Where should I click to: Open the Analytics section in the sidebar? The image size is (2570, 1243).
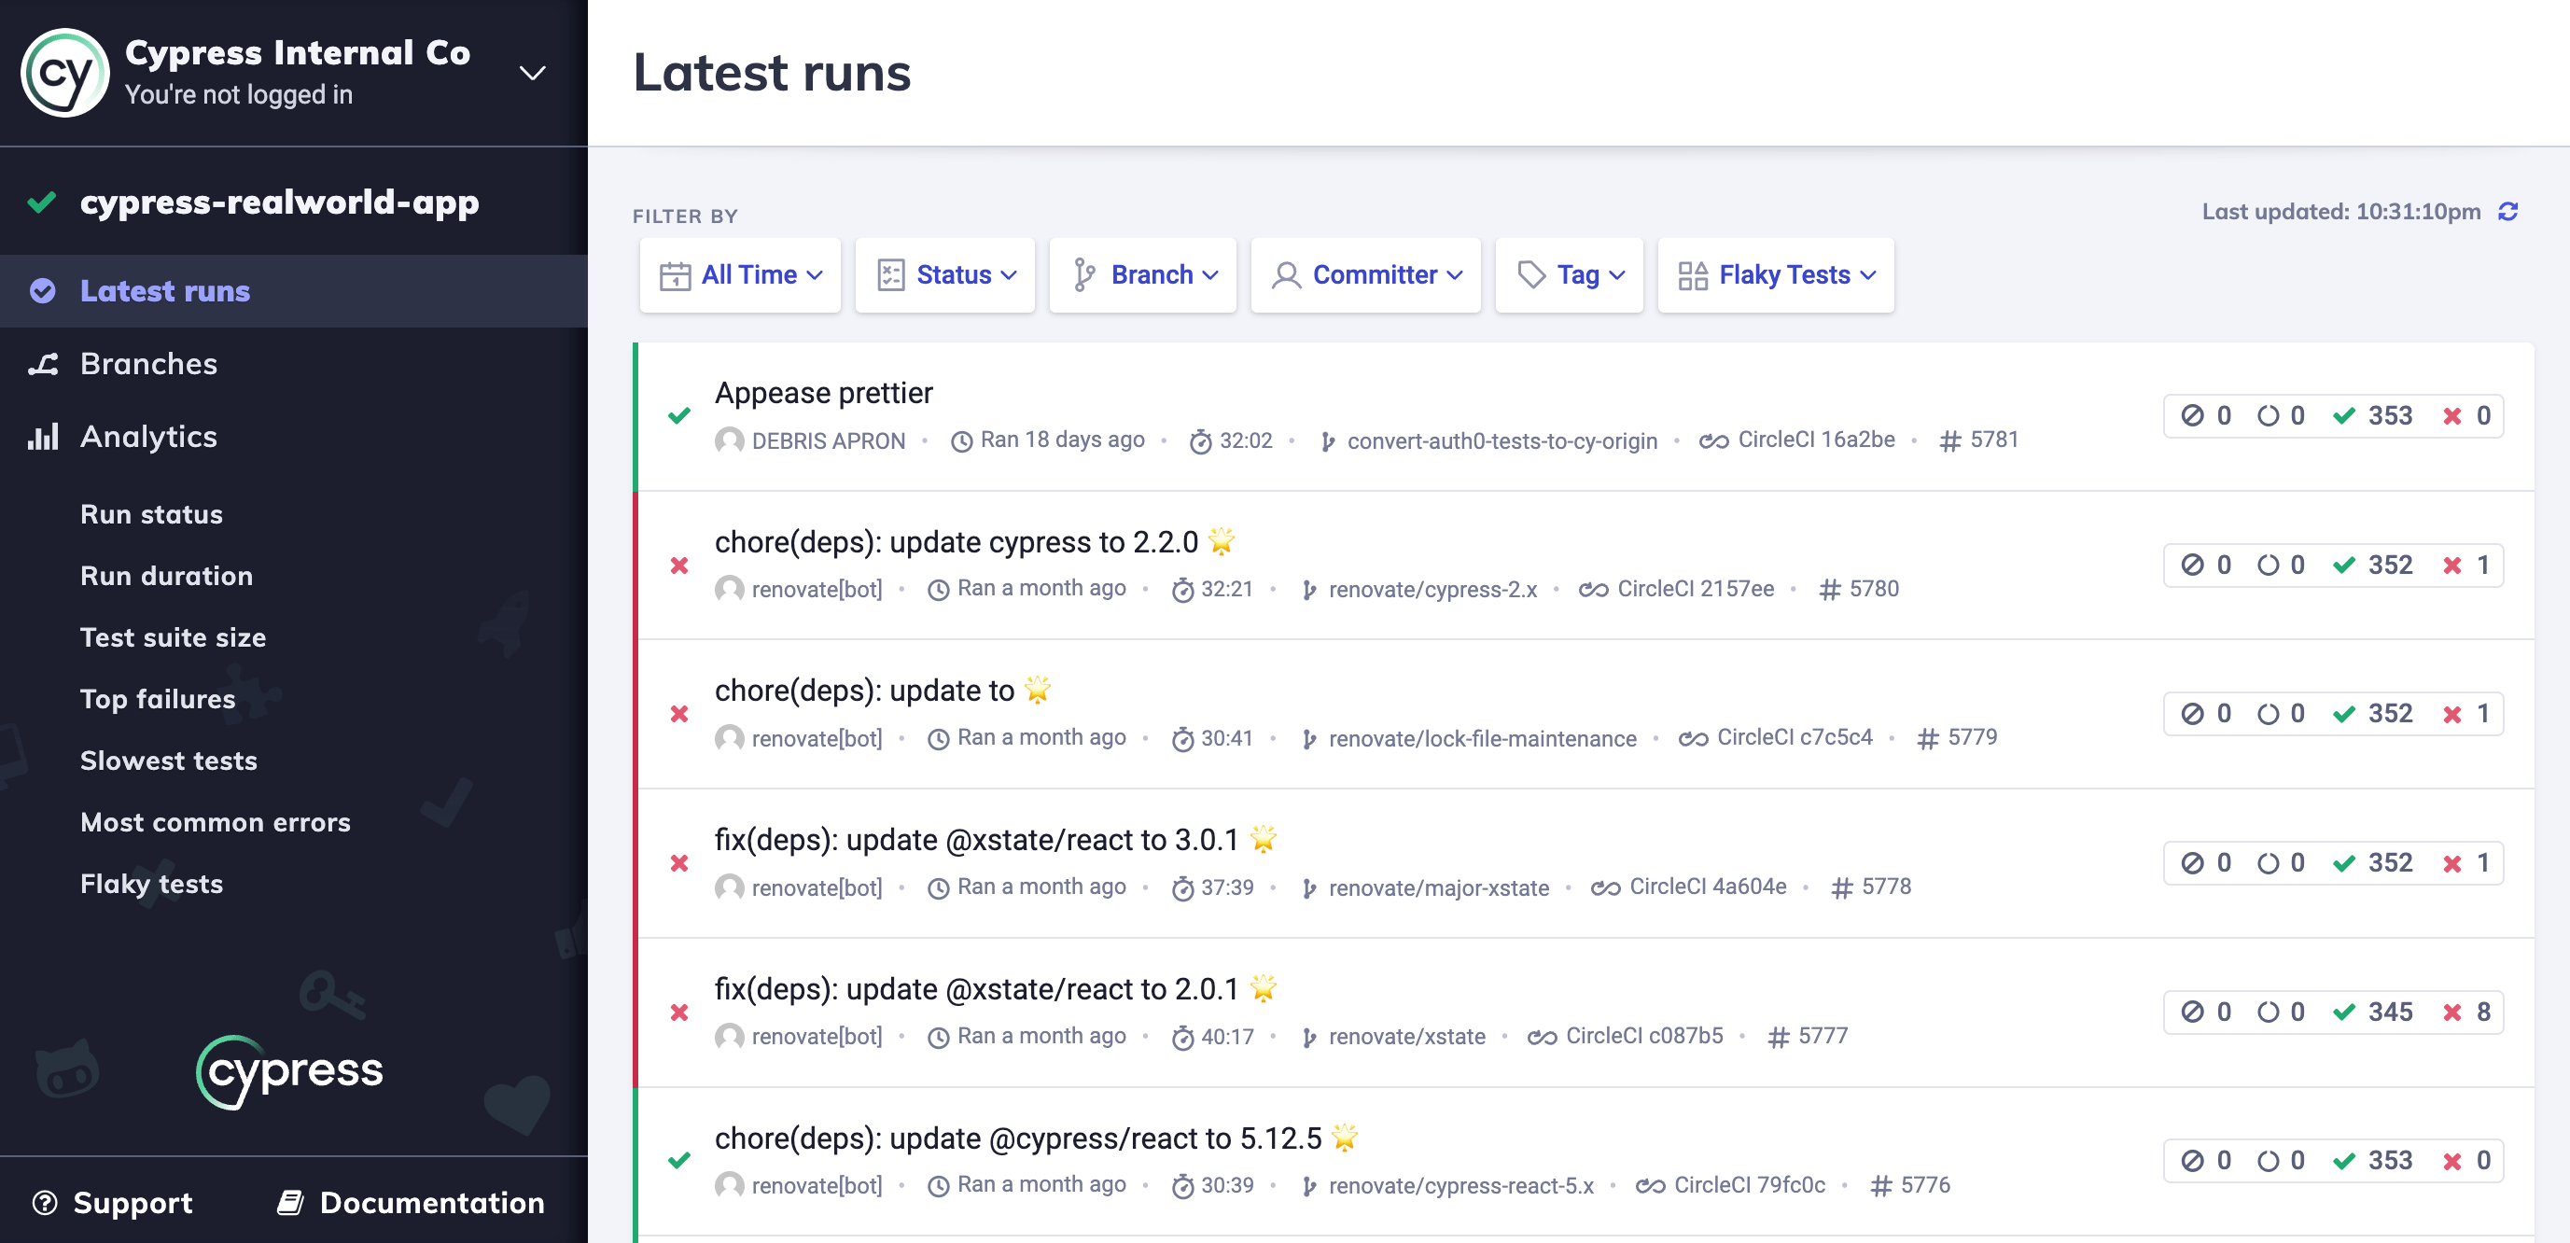[x=147, y=436]
